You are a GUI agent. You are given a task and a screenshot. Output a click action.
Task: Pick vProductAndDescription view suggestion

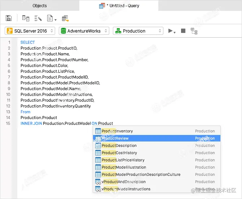[x=157, y=182]
